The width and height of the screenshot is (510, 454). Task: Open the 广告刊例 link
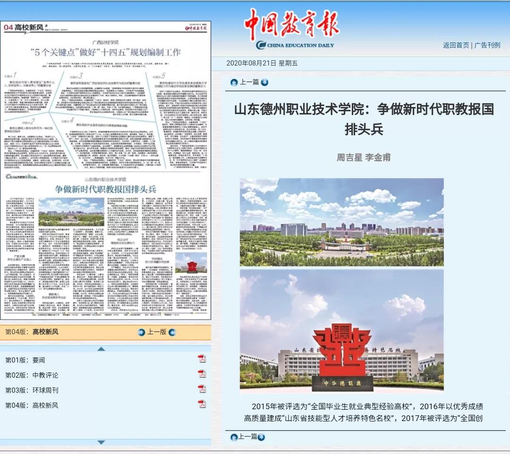tap(487, 45)
